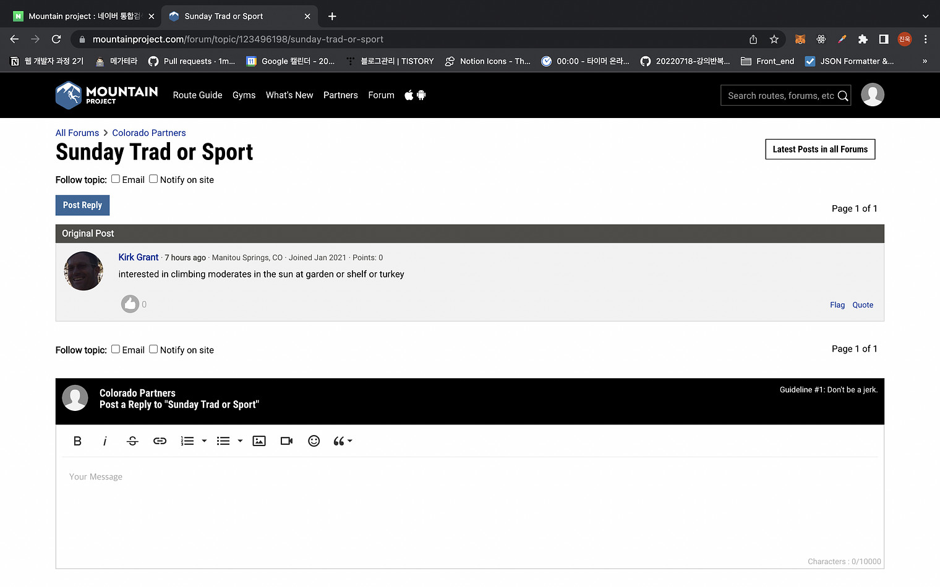Apply italic formatting in the editor toolbar

(105, 441)
